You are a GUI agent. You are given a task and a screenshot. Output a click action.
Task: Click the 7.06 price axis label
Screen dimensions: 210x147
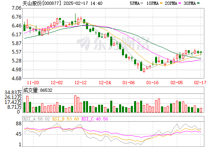[17, 8]
